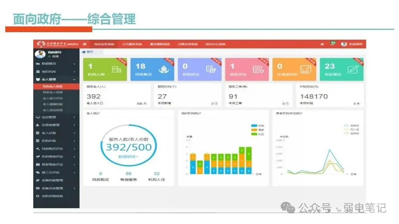The image size is (399, 224).
Task: Click the list icon beside 机构补贴
Action: (38, 141)
